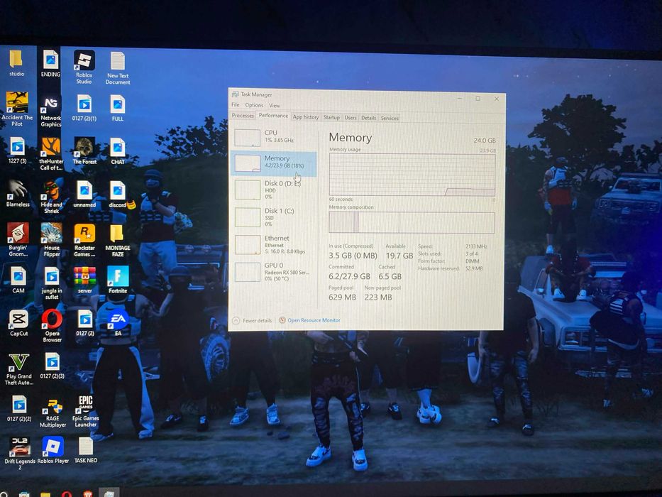
Task: Open the CAM file icon
Action: pos(18,280)
